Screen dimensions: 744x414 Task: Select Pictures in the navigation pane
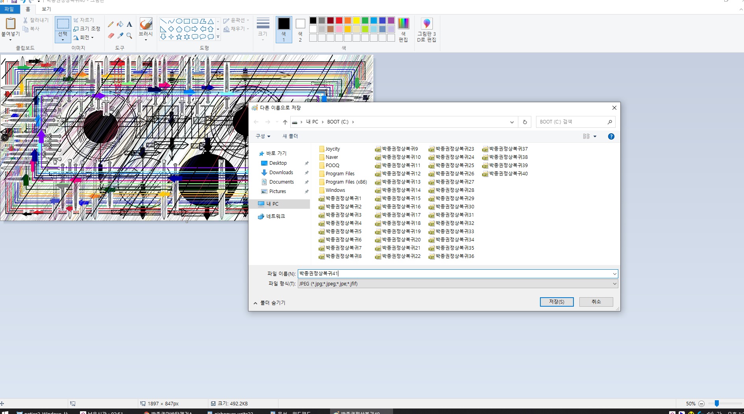pos(278,191)
